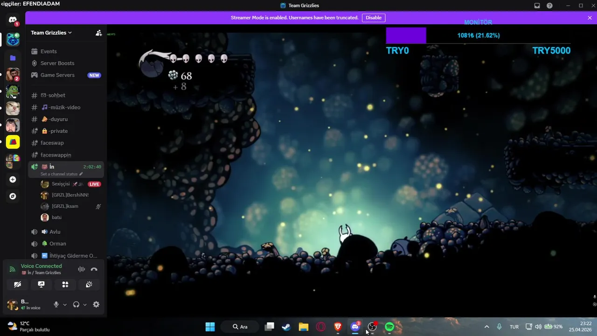Open Steam from the taskbar

[286, 327]
